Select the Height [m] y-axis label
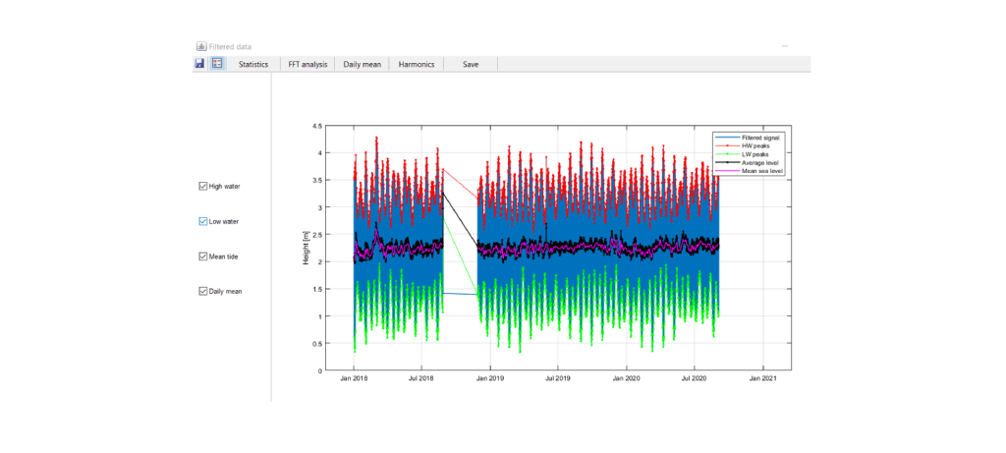Screen dimensions: 1006x453 (x=306, y=250)
